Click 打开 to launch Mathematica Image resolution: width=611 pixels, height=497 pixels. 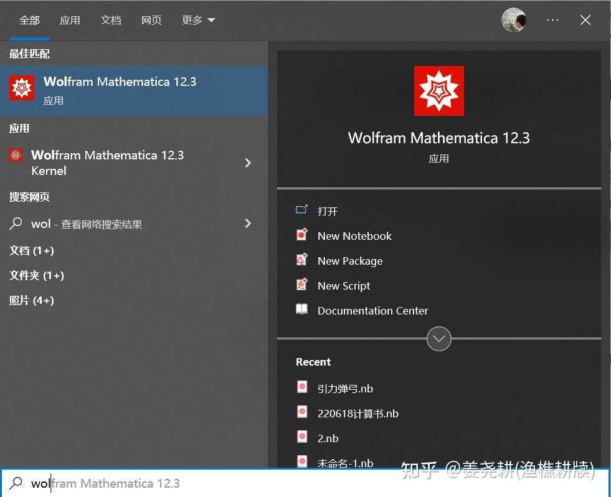click(x=328, y=211)
